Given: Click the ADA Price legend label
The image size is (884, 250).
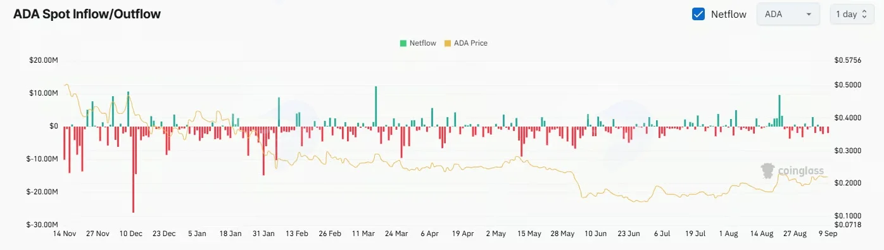Looking at the screenshot, I should point(471,43).
